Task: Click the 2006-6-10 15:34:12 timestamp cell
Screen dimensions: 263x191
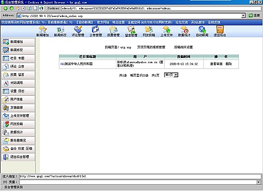Action: click(x=184, y=64)
